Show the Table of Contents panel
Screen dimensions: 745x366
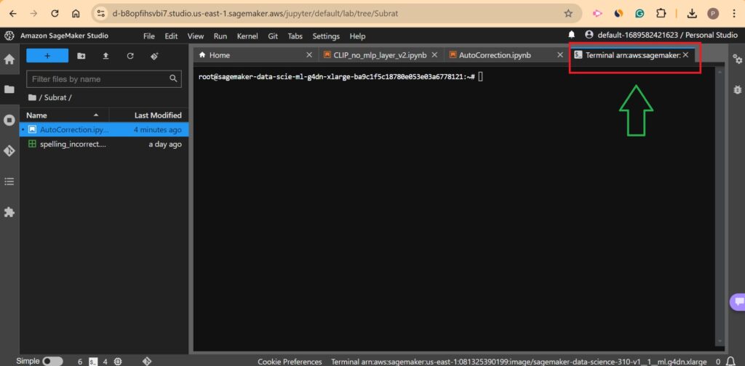point(9,182)
